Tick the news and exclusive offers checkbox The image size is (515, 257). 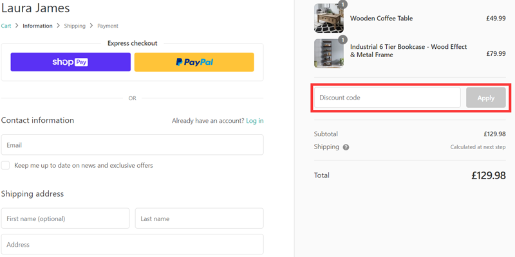5,165
